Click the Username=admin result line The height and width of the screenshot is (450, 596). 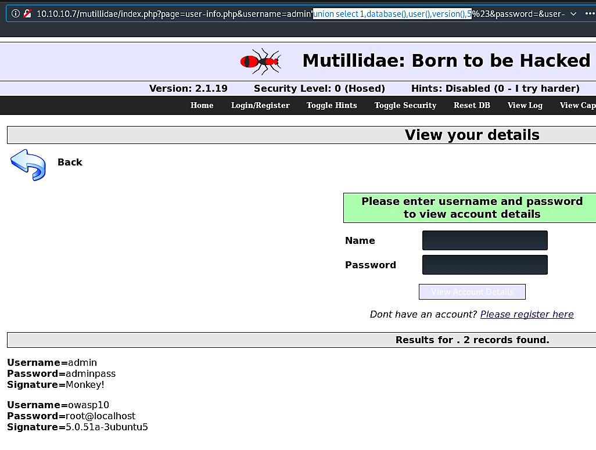pyautogui.click(x=52, y=362)
